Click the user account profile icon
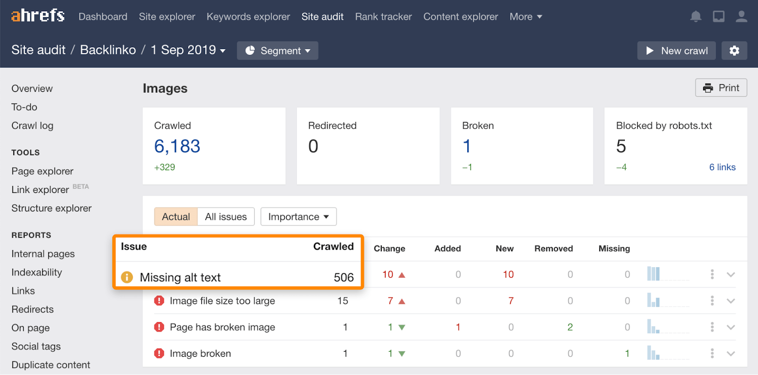 [x=741, y=17]
